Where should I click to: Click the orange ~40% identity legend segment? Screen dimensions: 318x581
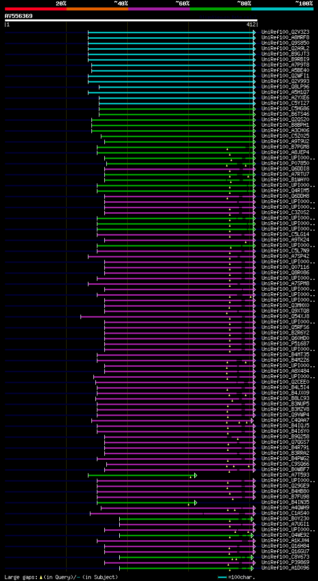[x=97, y=9]
